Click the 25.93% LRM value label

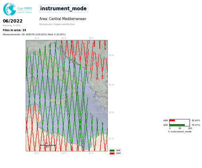[x=196, y=120]
